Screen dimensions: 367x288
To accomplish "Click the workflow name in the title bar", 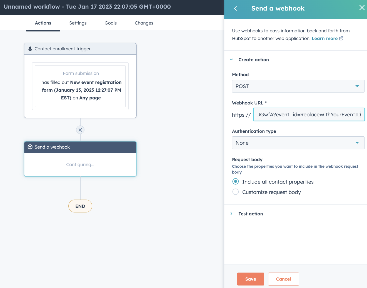I will coord(87,7).
